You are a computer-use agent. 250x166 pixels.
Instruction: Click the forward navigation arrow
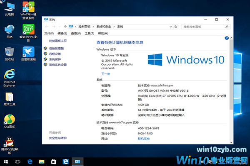(x=54, y=27)
